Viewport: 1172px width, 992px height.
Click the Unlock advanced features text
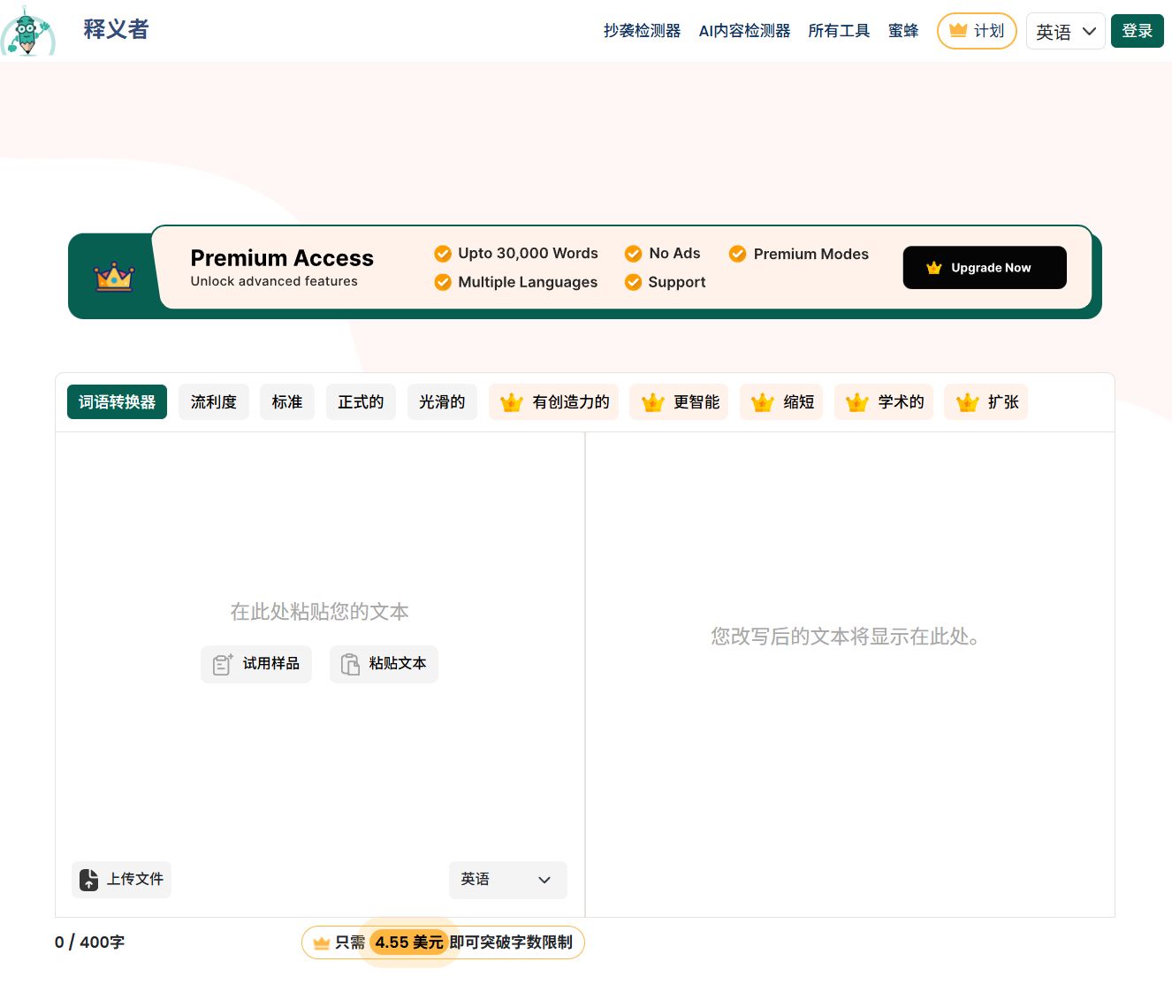[x=274, y=281]
